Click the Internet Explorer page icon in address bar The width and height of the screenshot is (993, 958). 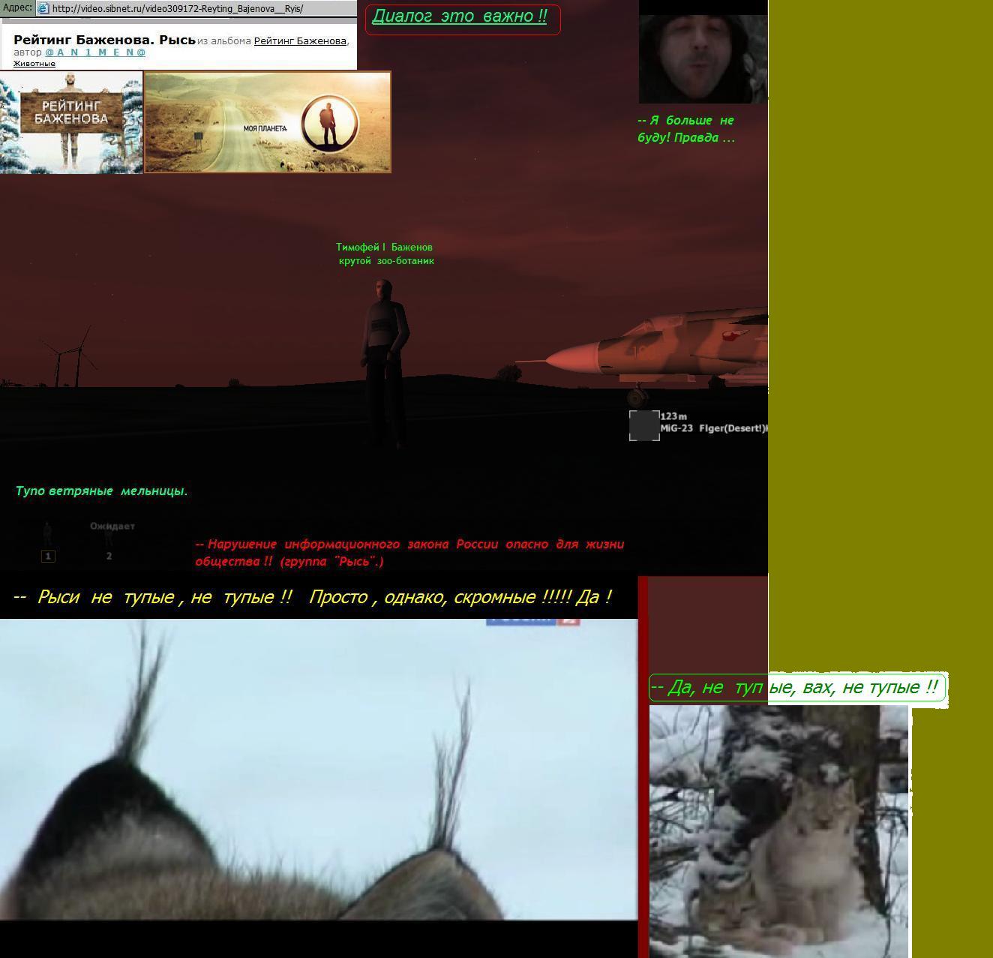point(43,9)
